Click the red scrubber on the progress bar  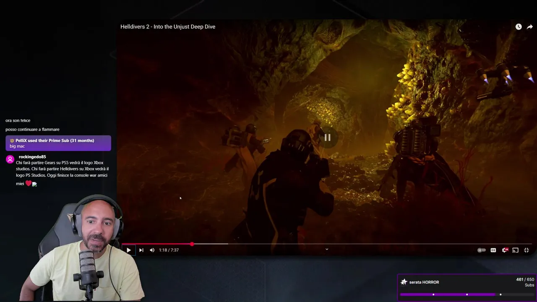192,244
